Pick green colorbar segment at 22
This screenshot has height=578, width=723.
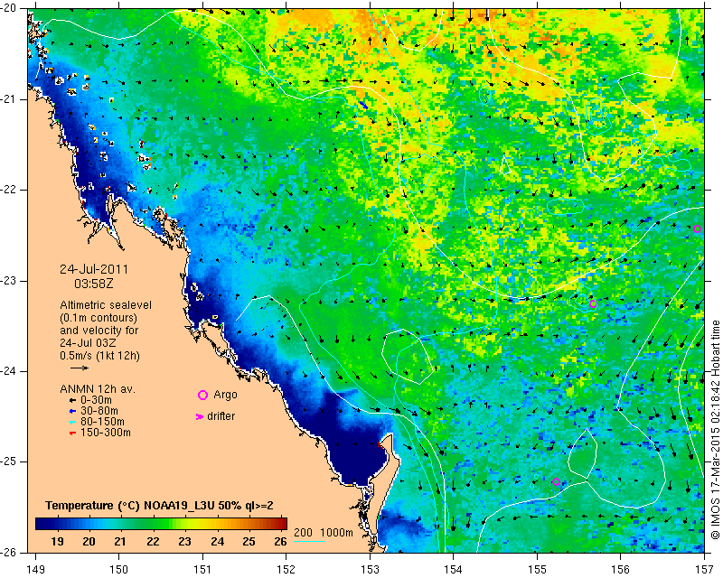(x=153, y=523)
